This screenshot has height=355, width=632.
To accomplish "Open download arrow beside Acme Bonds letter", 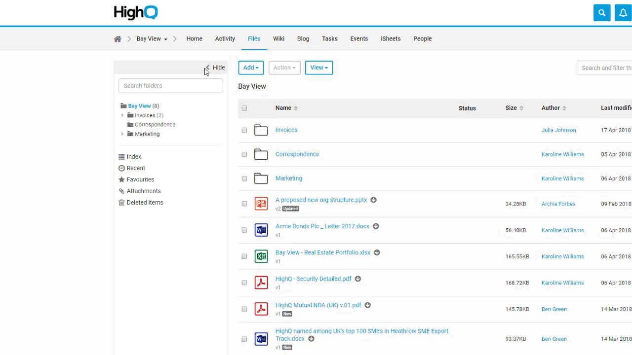I will (x=376, y=226).
